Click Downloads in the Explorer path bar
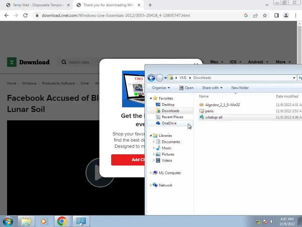Viewport: 302px width, 227px height. [202, 78]
